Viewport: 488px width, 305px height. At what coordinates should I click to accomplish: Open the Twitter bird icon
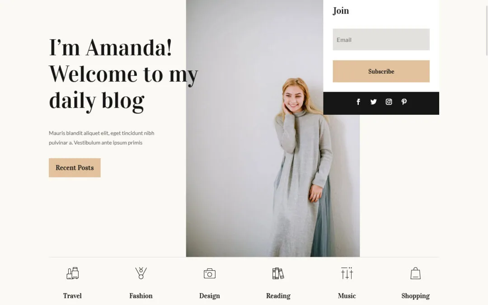pyautogui.click(x=374, y=102)
